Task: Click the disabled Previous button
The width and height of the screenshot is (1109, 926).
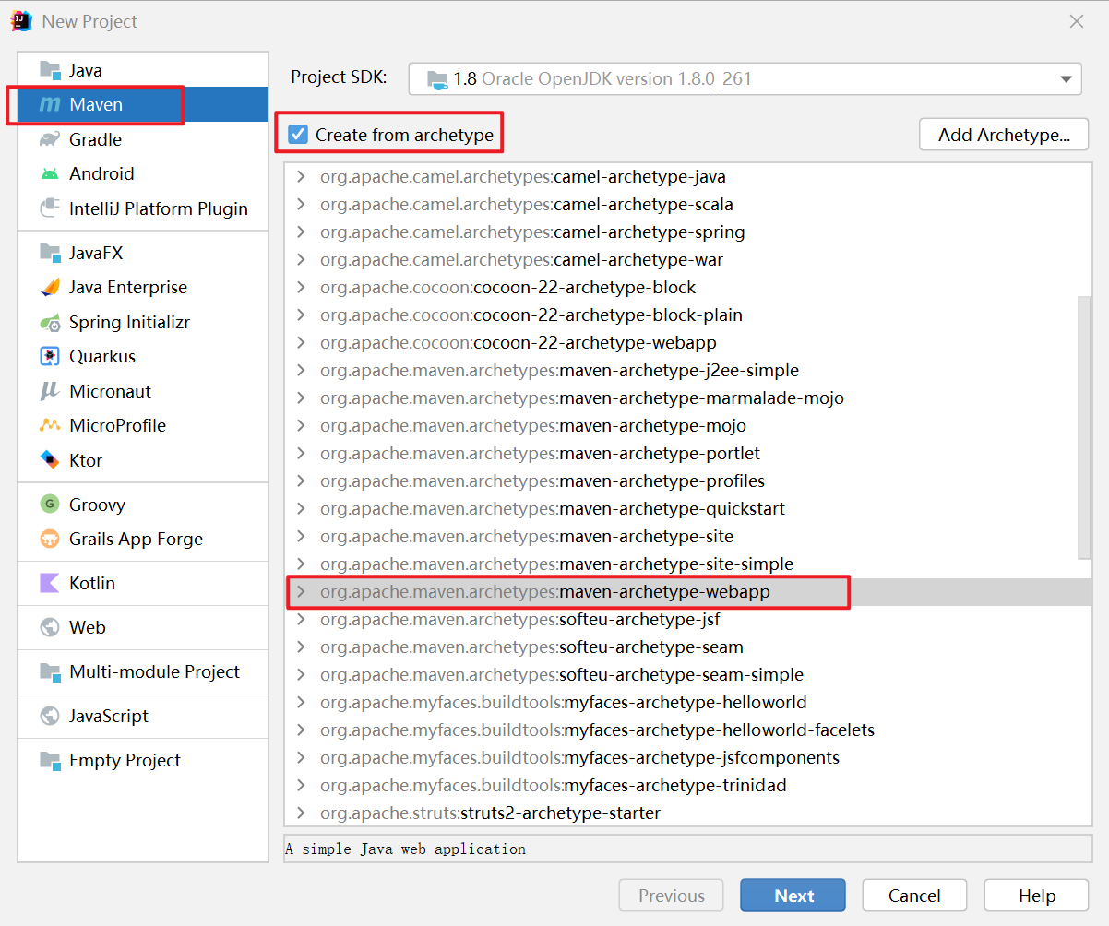Action: click(x=672, y=896)
